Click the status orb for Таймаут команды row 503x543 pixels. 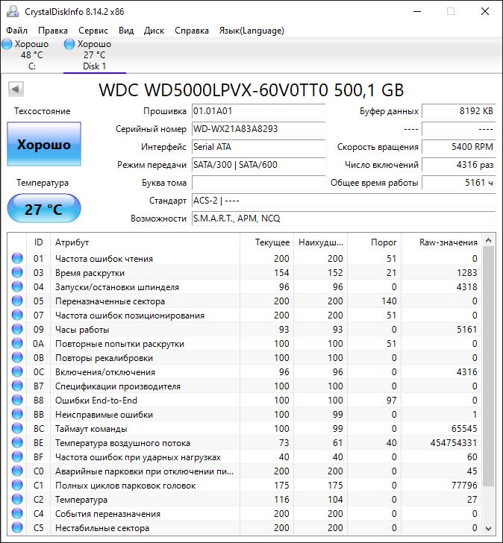coord(17,428)
